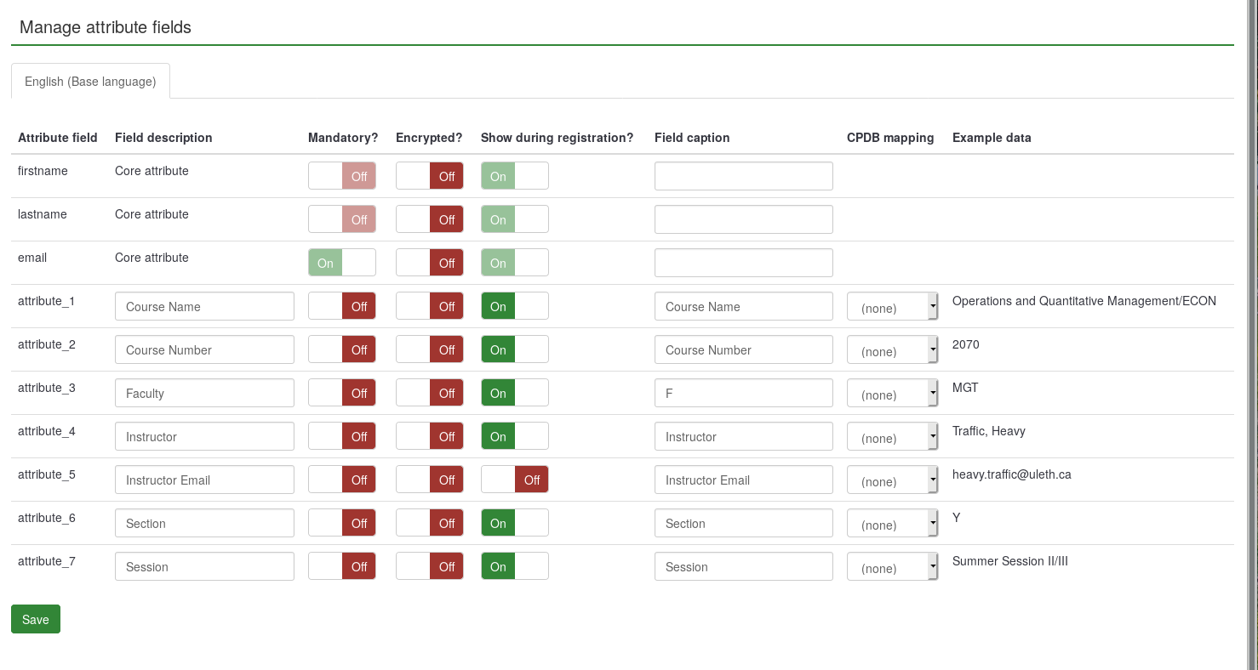Select CPDB mapping dropdown for attribute_5
The image size is (1258, 670).
(892, 480)
